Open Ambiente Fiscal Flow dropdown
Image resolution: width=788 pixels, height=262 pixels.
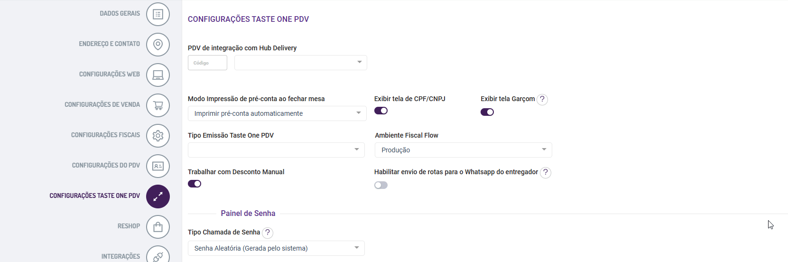(x=463, y=150)
